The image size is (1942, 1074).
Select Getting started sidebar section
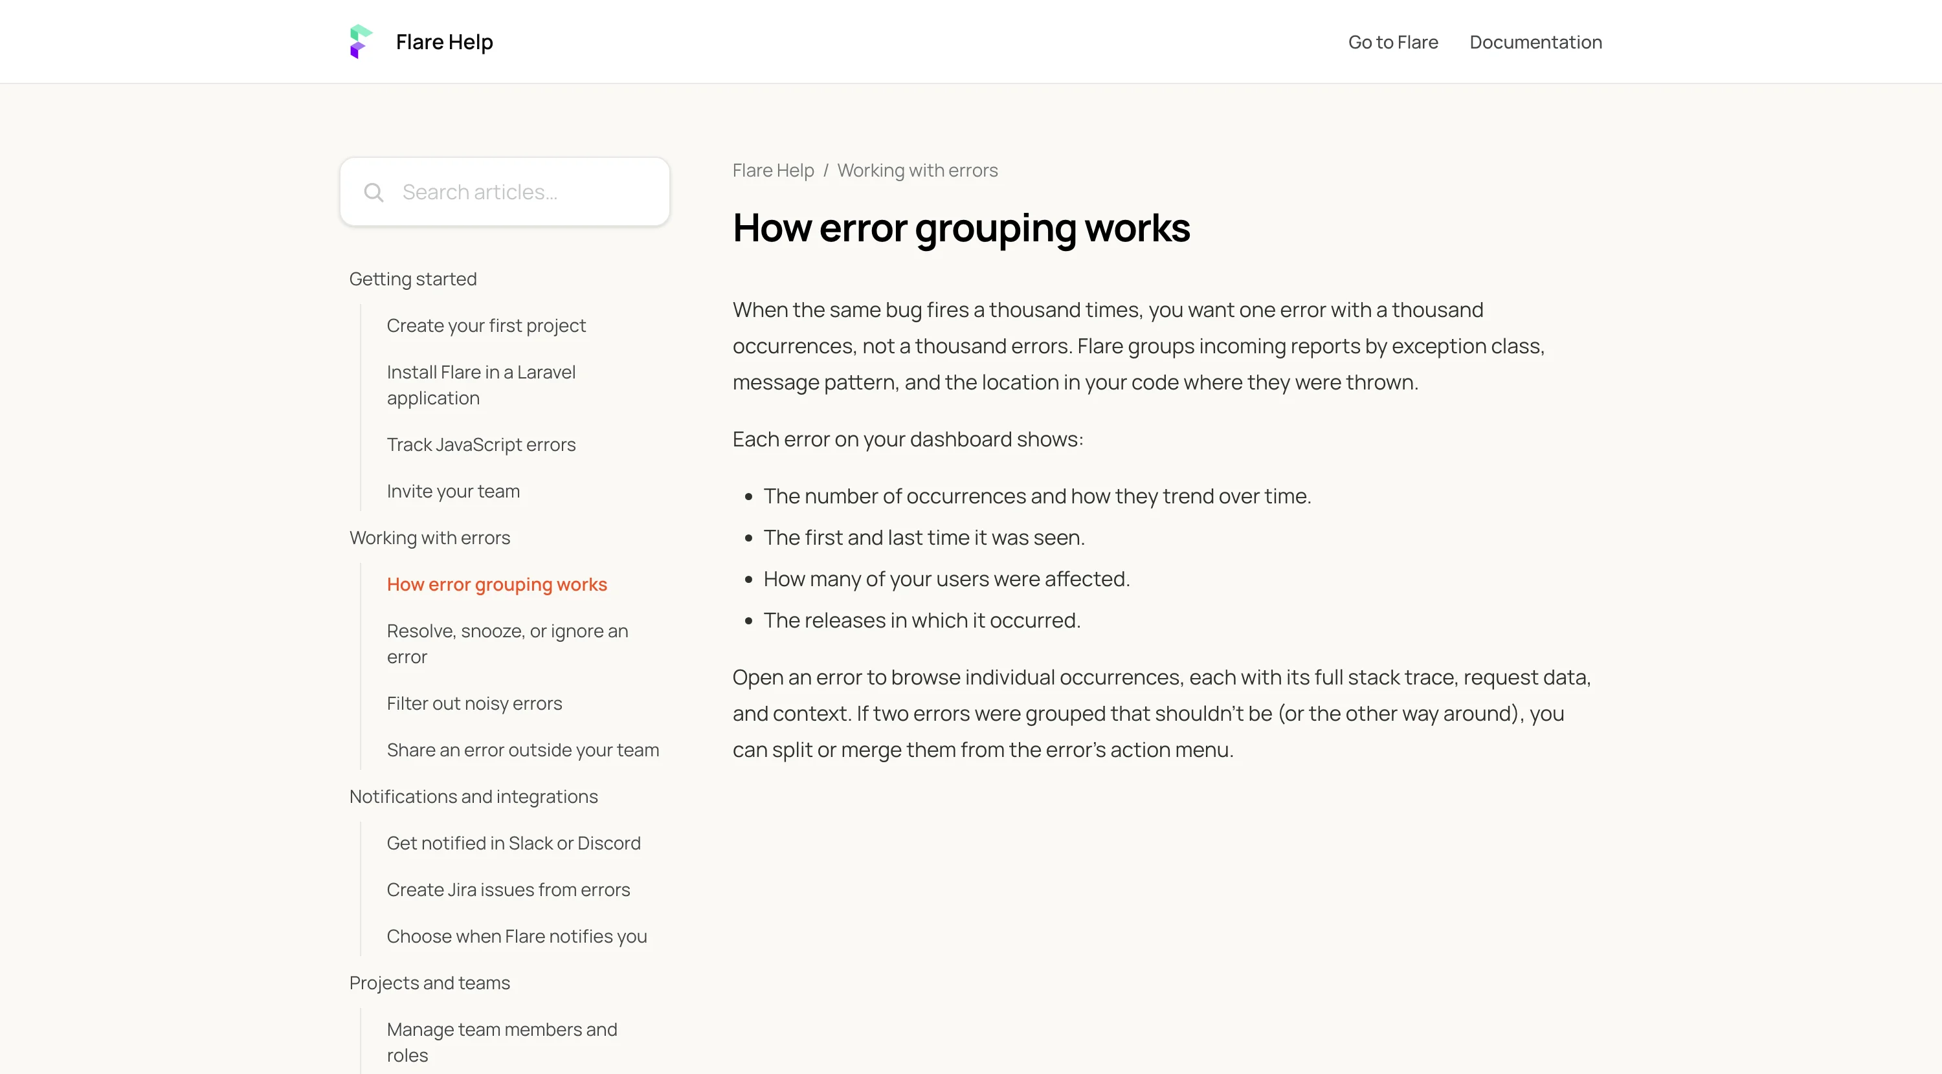412,279
